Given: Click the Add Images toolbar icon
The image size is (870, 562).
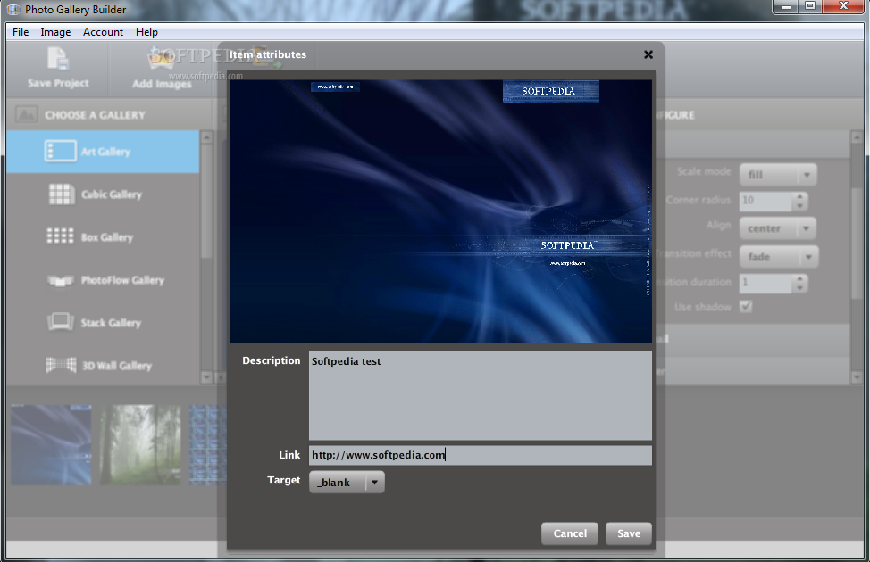Looking at the screenshot, I should [x=161, y=60].
